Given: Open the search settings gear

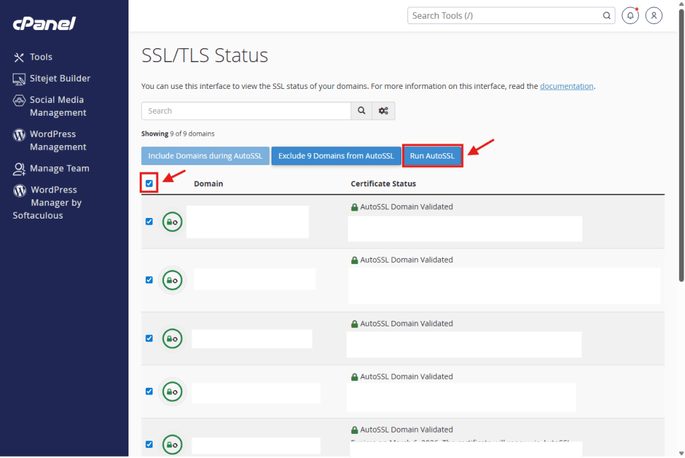Looking at the screenshot, I should [x=383, y=111].
